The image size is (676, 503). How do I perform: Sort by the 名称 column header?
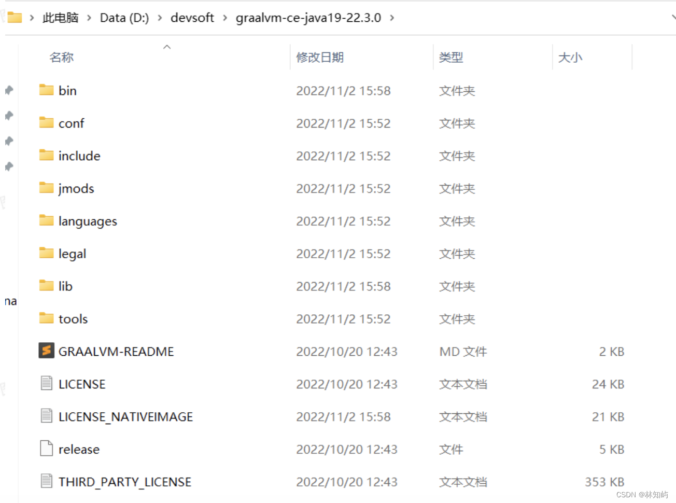pyautogui.click(x=62, y=58)
